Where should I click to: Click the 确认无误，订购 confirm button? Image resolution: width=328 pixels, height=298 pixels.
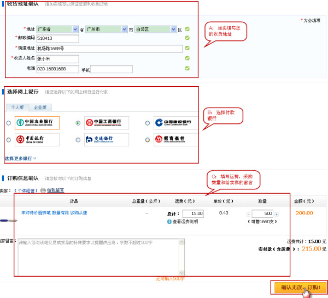298,287
